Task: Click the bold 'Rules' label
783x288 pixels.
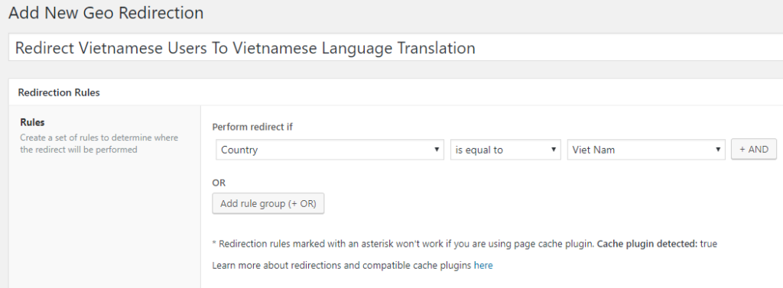Action: [32, 122]
